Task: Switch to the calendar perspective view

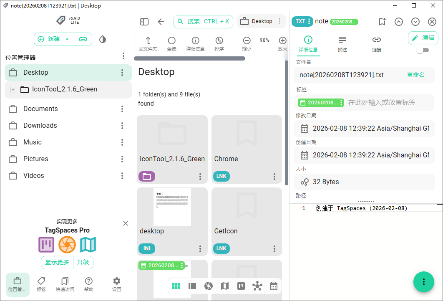Action: pyautogui.click(x=274, y=286)
